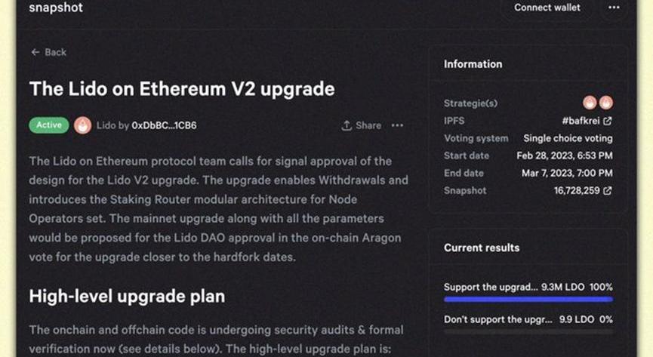Open the Lido space link
Image resolution: width=653 pixels, height=357 pixels.
106,125
